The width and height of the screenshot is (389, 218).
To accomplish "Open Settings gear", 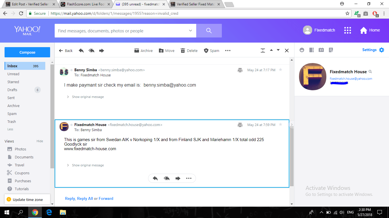I will (382, 50).
